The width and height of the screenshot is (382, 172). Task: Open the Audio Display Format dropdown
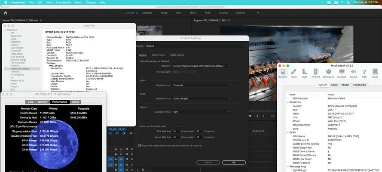click(202, 98)
